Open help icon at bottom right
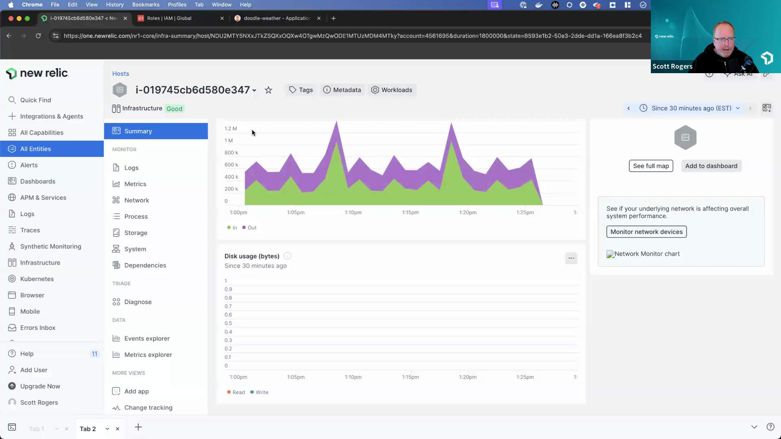Image resolution: width=781 pixels, height=439 pixels. tap(770, 427)
